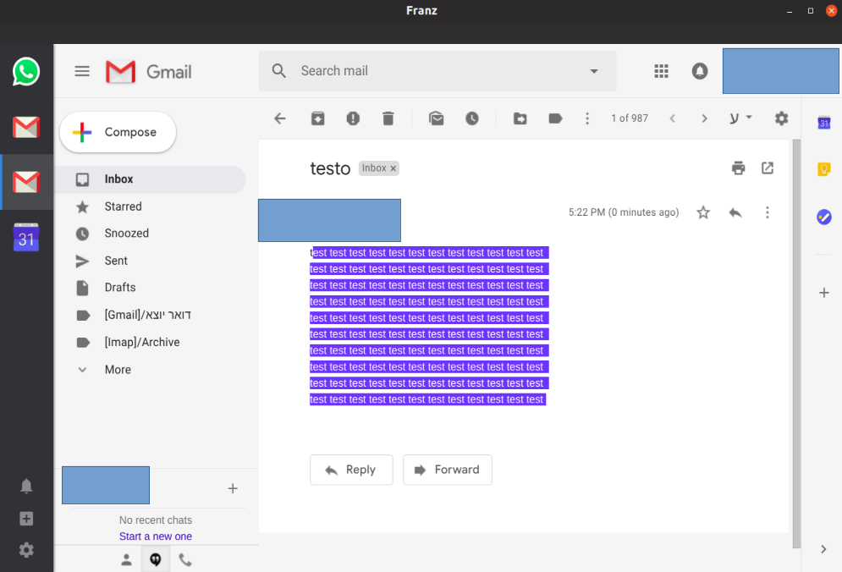Open Move to folder icon
This screenshot has height=572, width=842.
point(520,118)
